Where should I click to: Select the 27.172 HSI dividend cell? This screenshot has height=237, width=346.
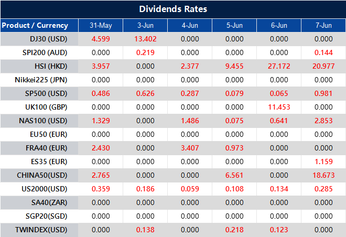pyautogui.click(x=279, y=67)
